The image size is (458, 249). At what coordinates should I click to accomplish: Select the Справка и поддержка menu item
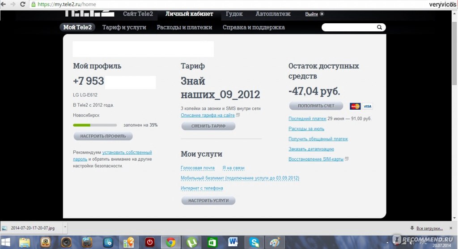(254, 27)
